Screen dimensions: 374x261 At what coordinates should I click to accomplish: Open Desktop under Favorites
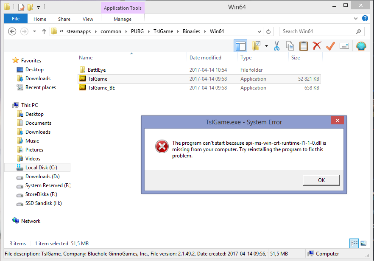34,70
